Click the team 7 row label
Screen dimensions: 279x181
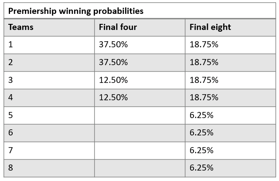click(x=11, y=150)
